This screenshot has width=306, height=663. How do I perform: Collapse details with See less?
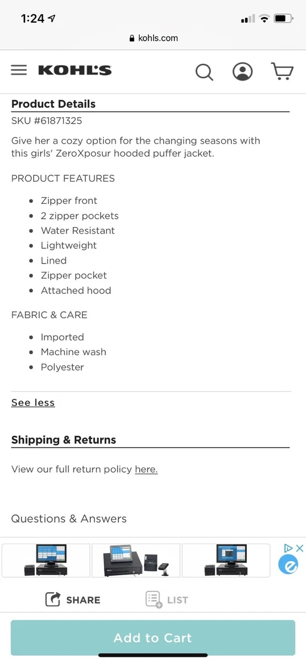tap(33, 403)
